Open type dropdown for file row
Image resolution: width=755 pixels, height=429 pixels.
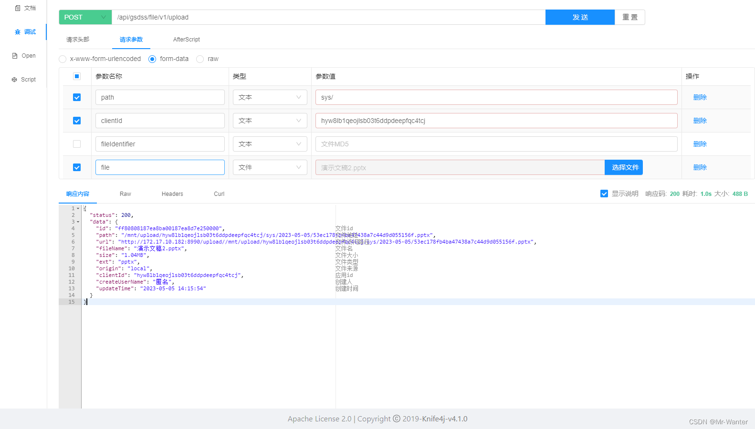point(270,167)
